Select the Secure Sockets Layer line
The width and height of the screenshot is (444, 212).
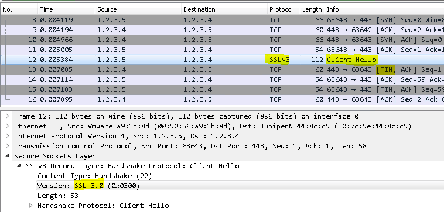55,155
